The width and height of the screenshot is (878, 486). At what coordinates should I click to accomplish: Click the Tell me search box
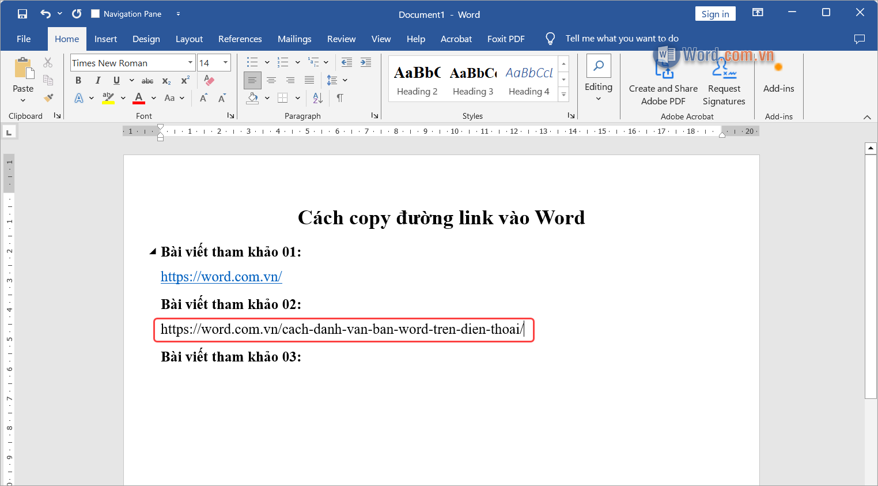pyautogui.click(x=622, y=39)
